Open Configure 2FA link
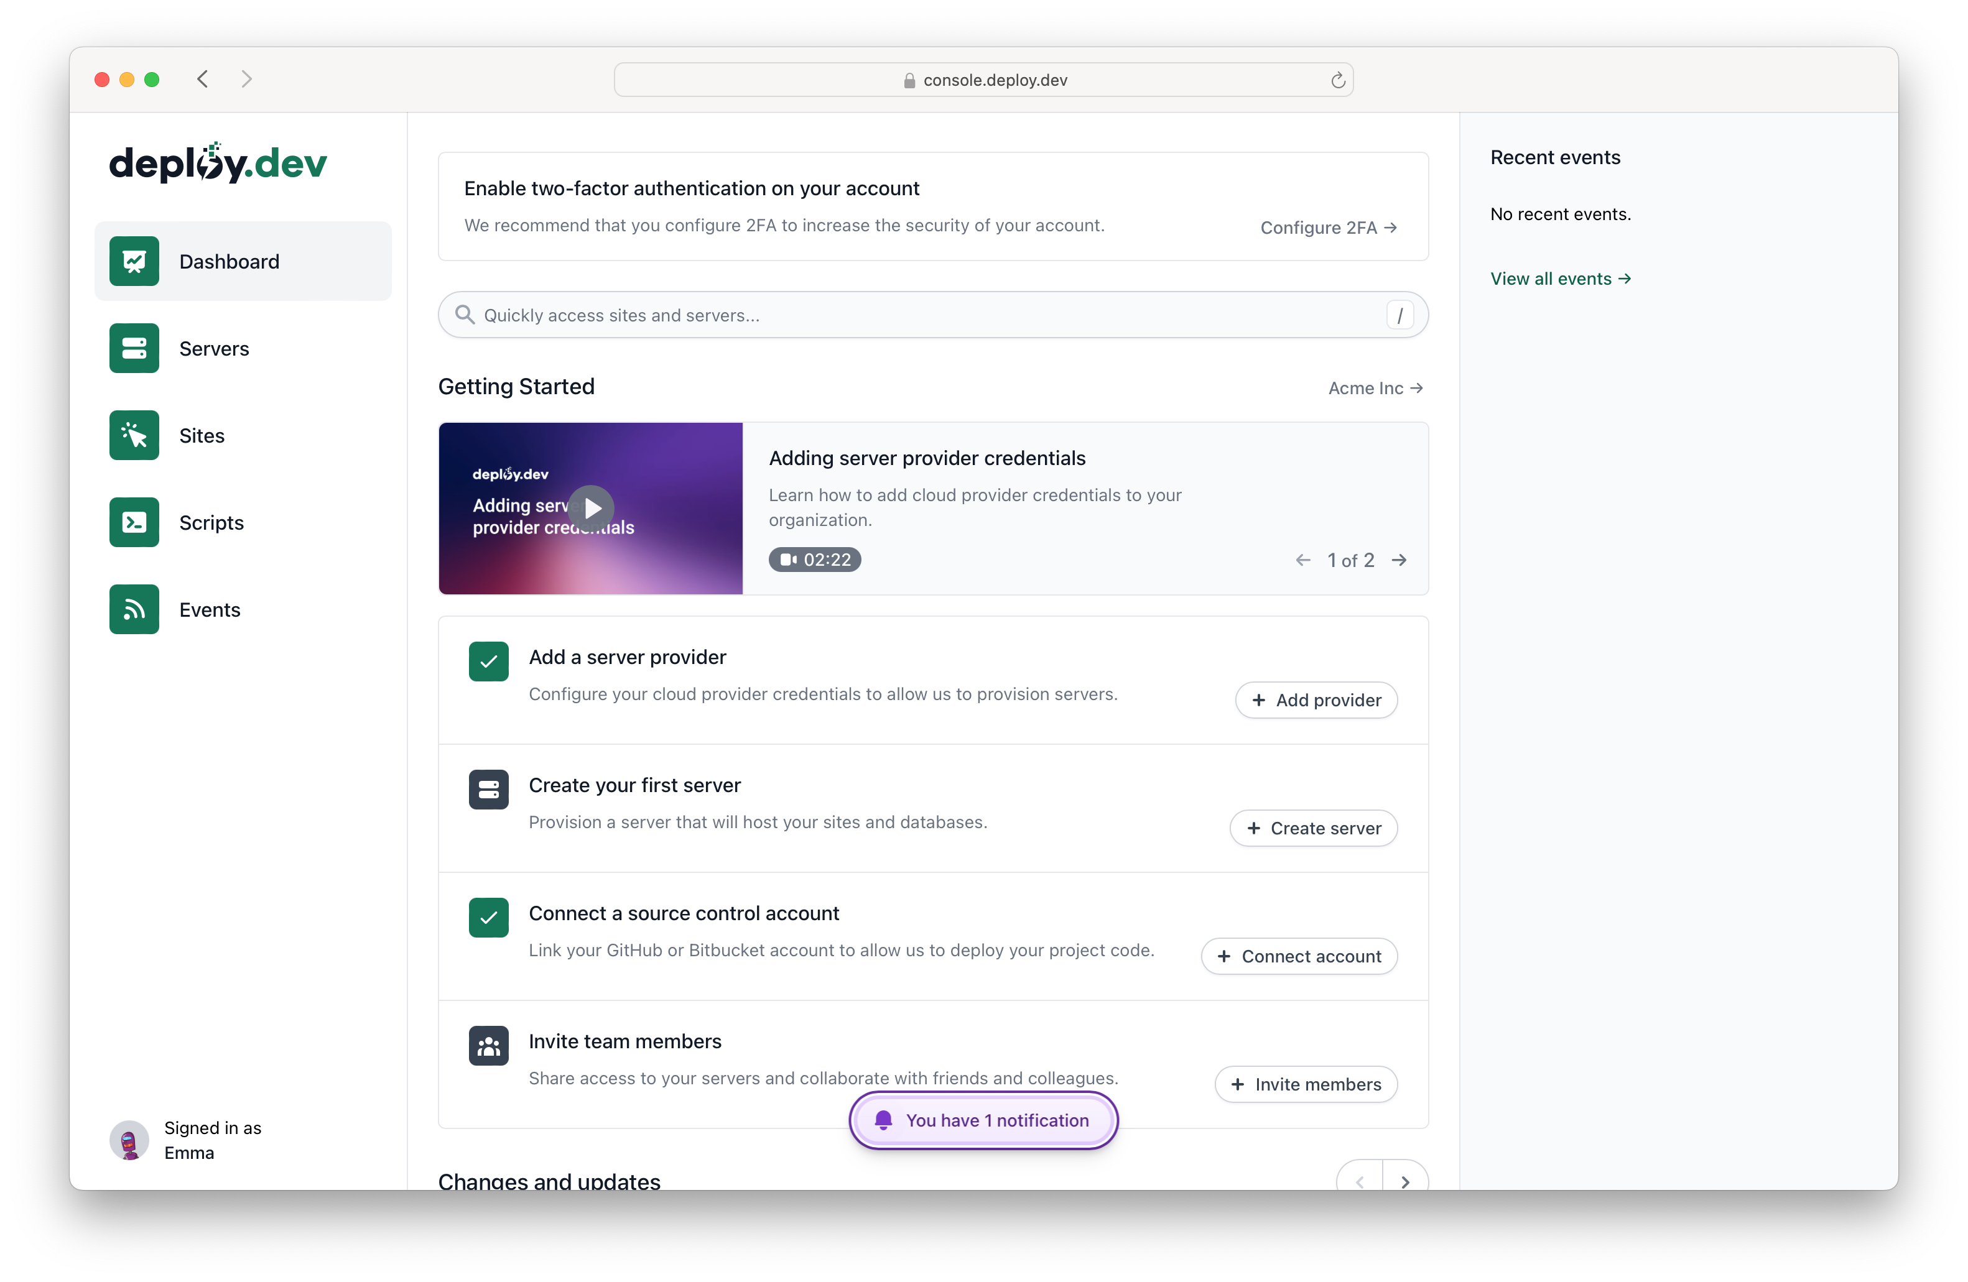1968x1282 pixels. [x=1328, y=228]
